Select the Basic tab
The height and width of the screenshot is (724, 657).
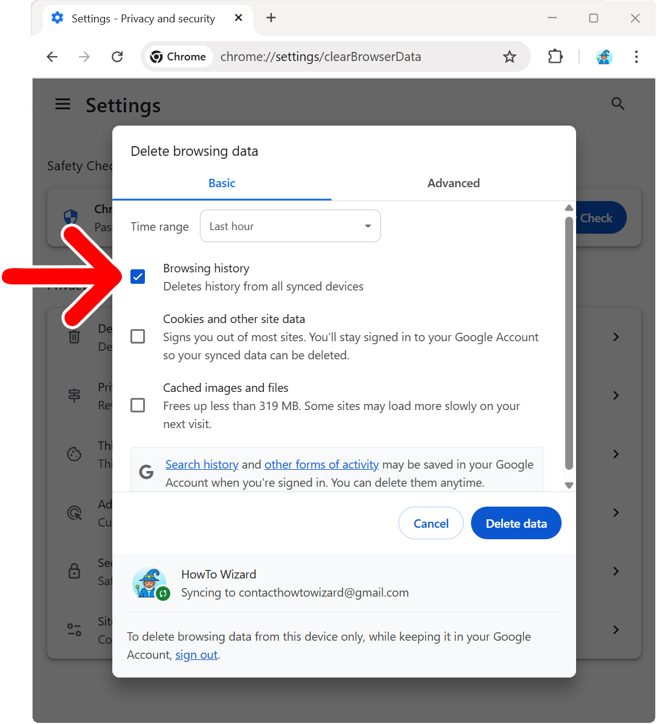[222, 183]
